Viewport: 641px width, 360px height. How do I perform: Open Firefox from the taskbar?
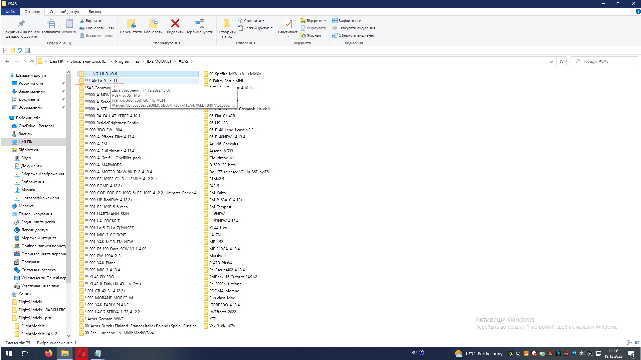(x=49, y=353)
